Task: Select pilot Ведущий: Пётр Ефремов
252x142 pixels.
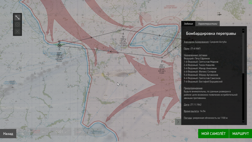Action: [x=197, y=58]
